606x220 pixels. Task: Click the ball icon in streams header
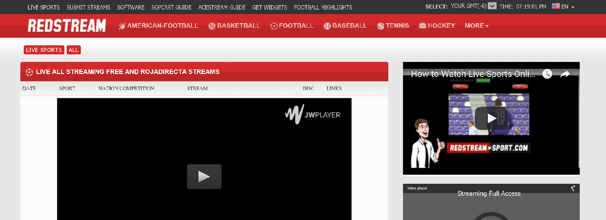(29, 72)
